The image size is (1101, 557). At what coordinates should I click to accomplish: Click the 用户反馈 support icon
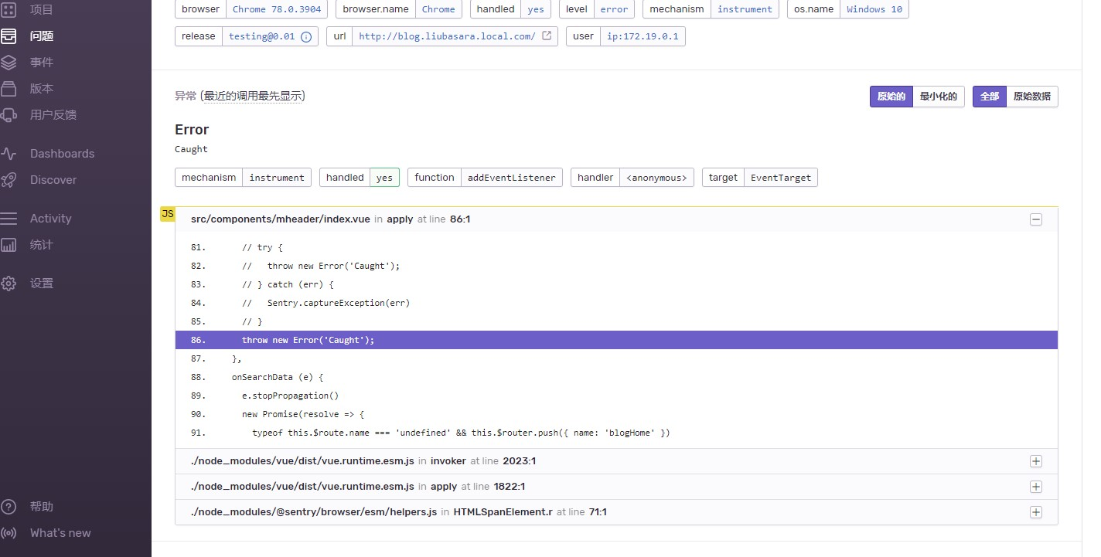(9, 114)
